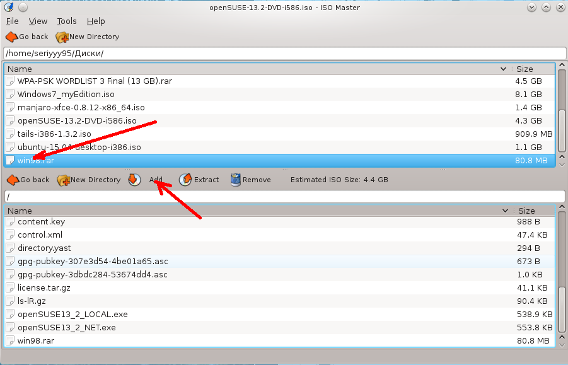Viewport: 568px width, 365px height.
Task: Select Windows7_myEdition.iso in the file list
Action: click(x=279, y=94)
